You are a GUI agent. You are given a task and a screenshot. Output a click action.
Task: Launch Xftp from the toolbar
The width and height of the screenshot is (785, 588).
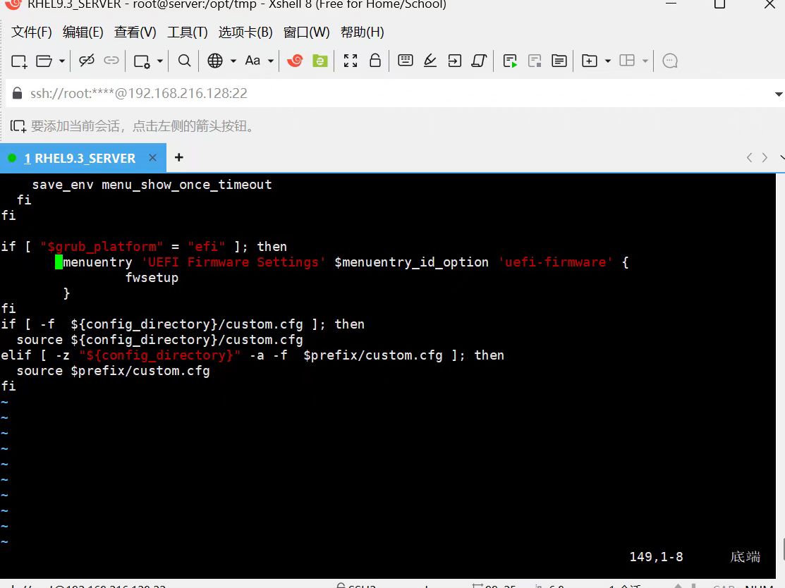click(x=320, y=61)
